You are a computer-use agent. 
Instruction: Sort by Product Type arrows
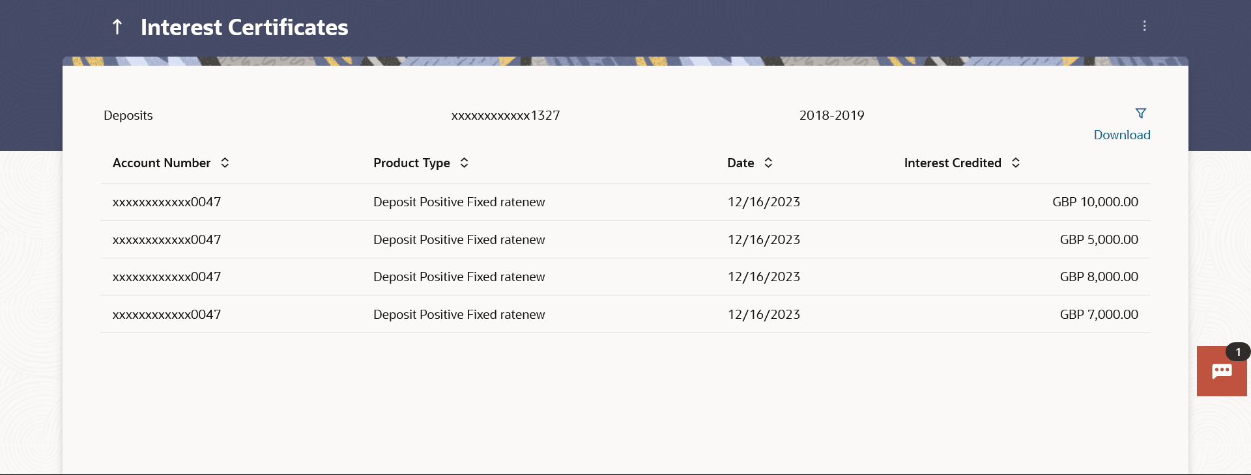pyautogui.click(x=464, y=163)
